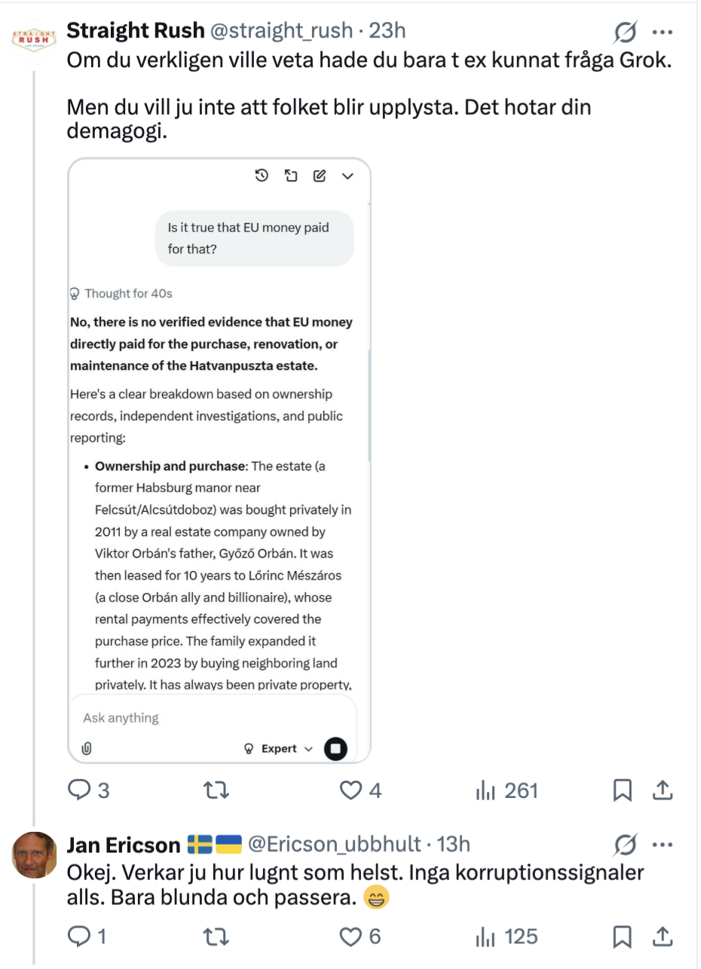Open more options for Jan Ericson's post
Screen dimensions: 701x969
pyautogui.click(x=662, y=845)
